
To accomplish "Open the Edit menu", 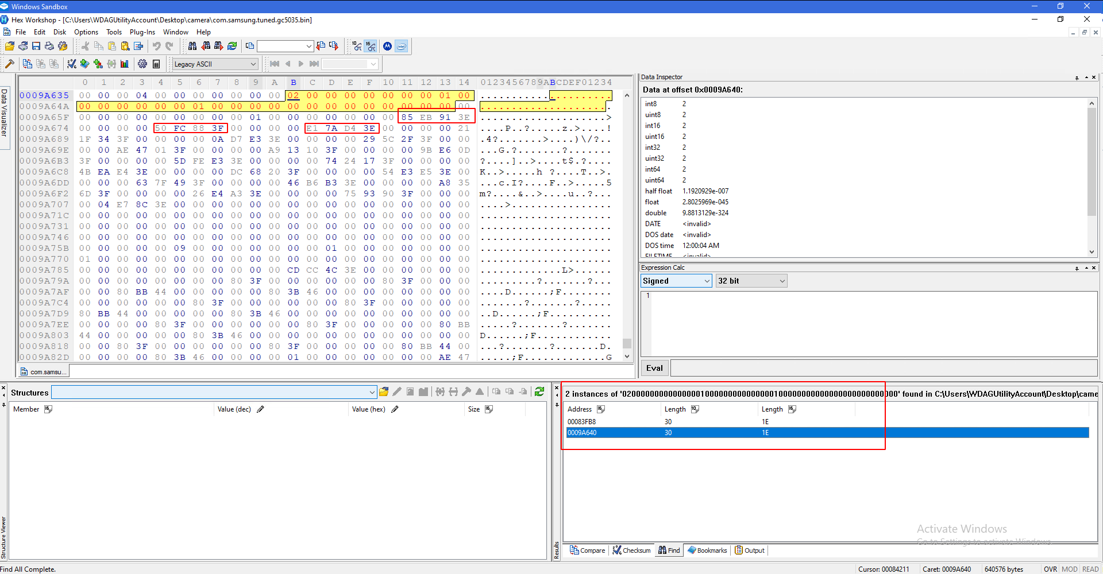I will pyautogui.click(x=40, y=32).
